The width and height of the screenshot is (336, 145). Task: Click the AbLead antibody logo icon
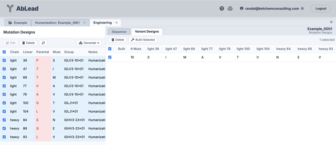click(x=10, y=9)
